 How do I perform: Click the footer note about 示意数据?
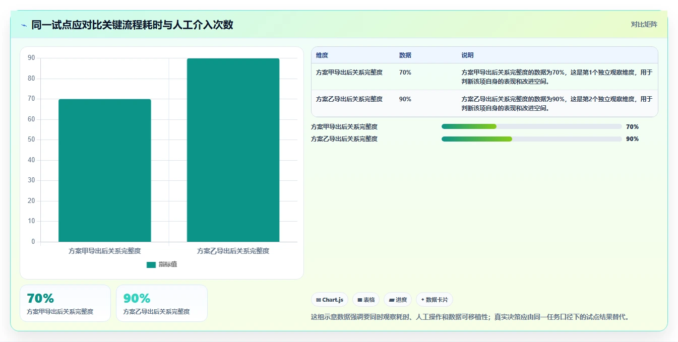(x=470, y=317)
